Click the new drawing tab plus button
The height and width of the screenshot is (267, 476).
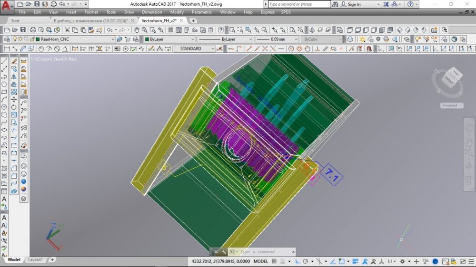pos(193,21)
